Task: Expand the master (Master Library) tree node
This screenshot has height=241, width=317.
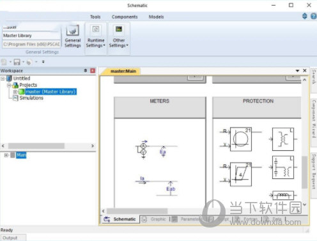Action: (15, 92)
